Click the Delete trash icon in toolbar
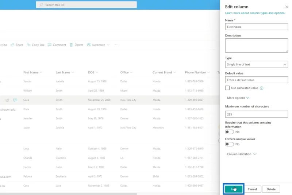The height and width of the screenshot is (195, 292). coord(71,45)
